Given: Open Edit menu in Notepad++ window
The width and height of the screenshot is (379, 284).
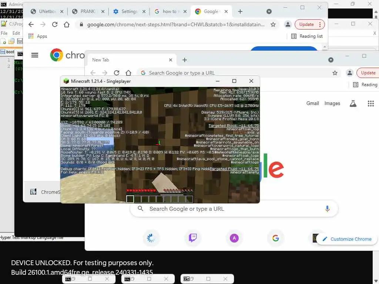Looking at the screenshot, I should [x=16, y=33].
